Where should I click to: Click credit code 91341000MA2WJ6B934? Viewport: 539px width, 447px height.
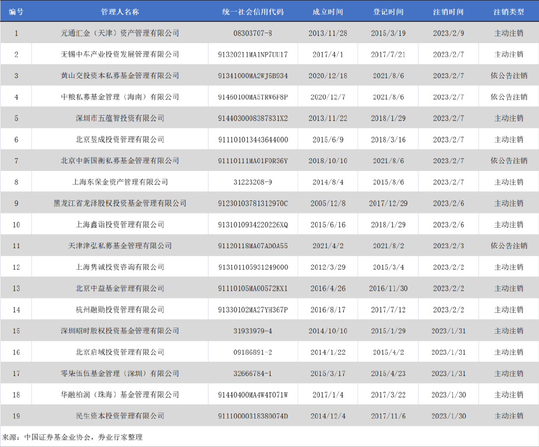tap(253, 76)
